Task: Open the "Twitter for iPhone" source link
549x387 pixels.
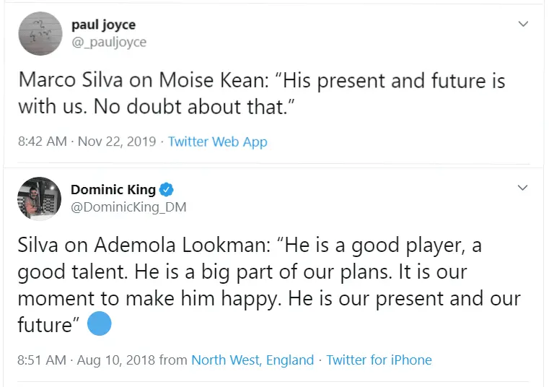Action: point(379,360)
